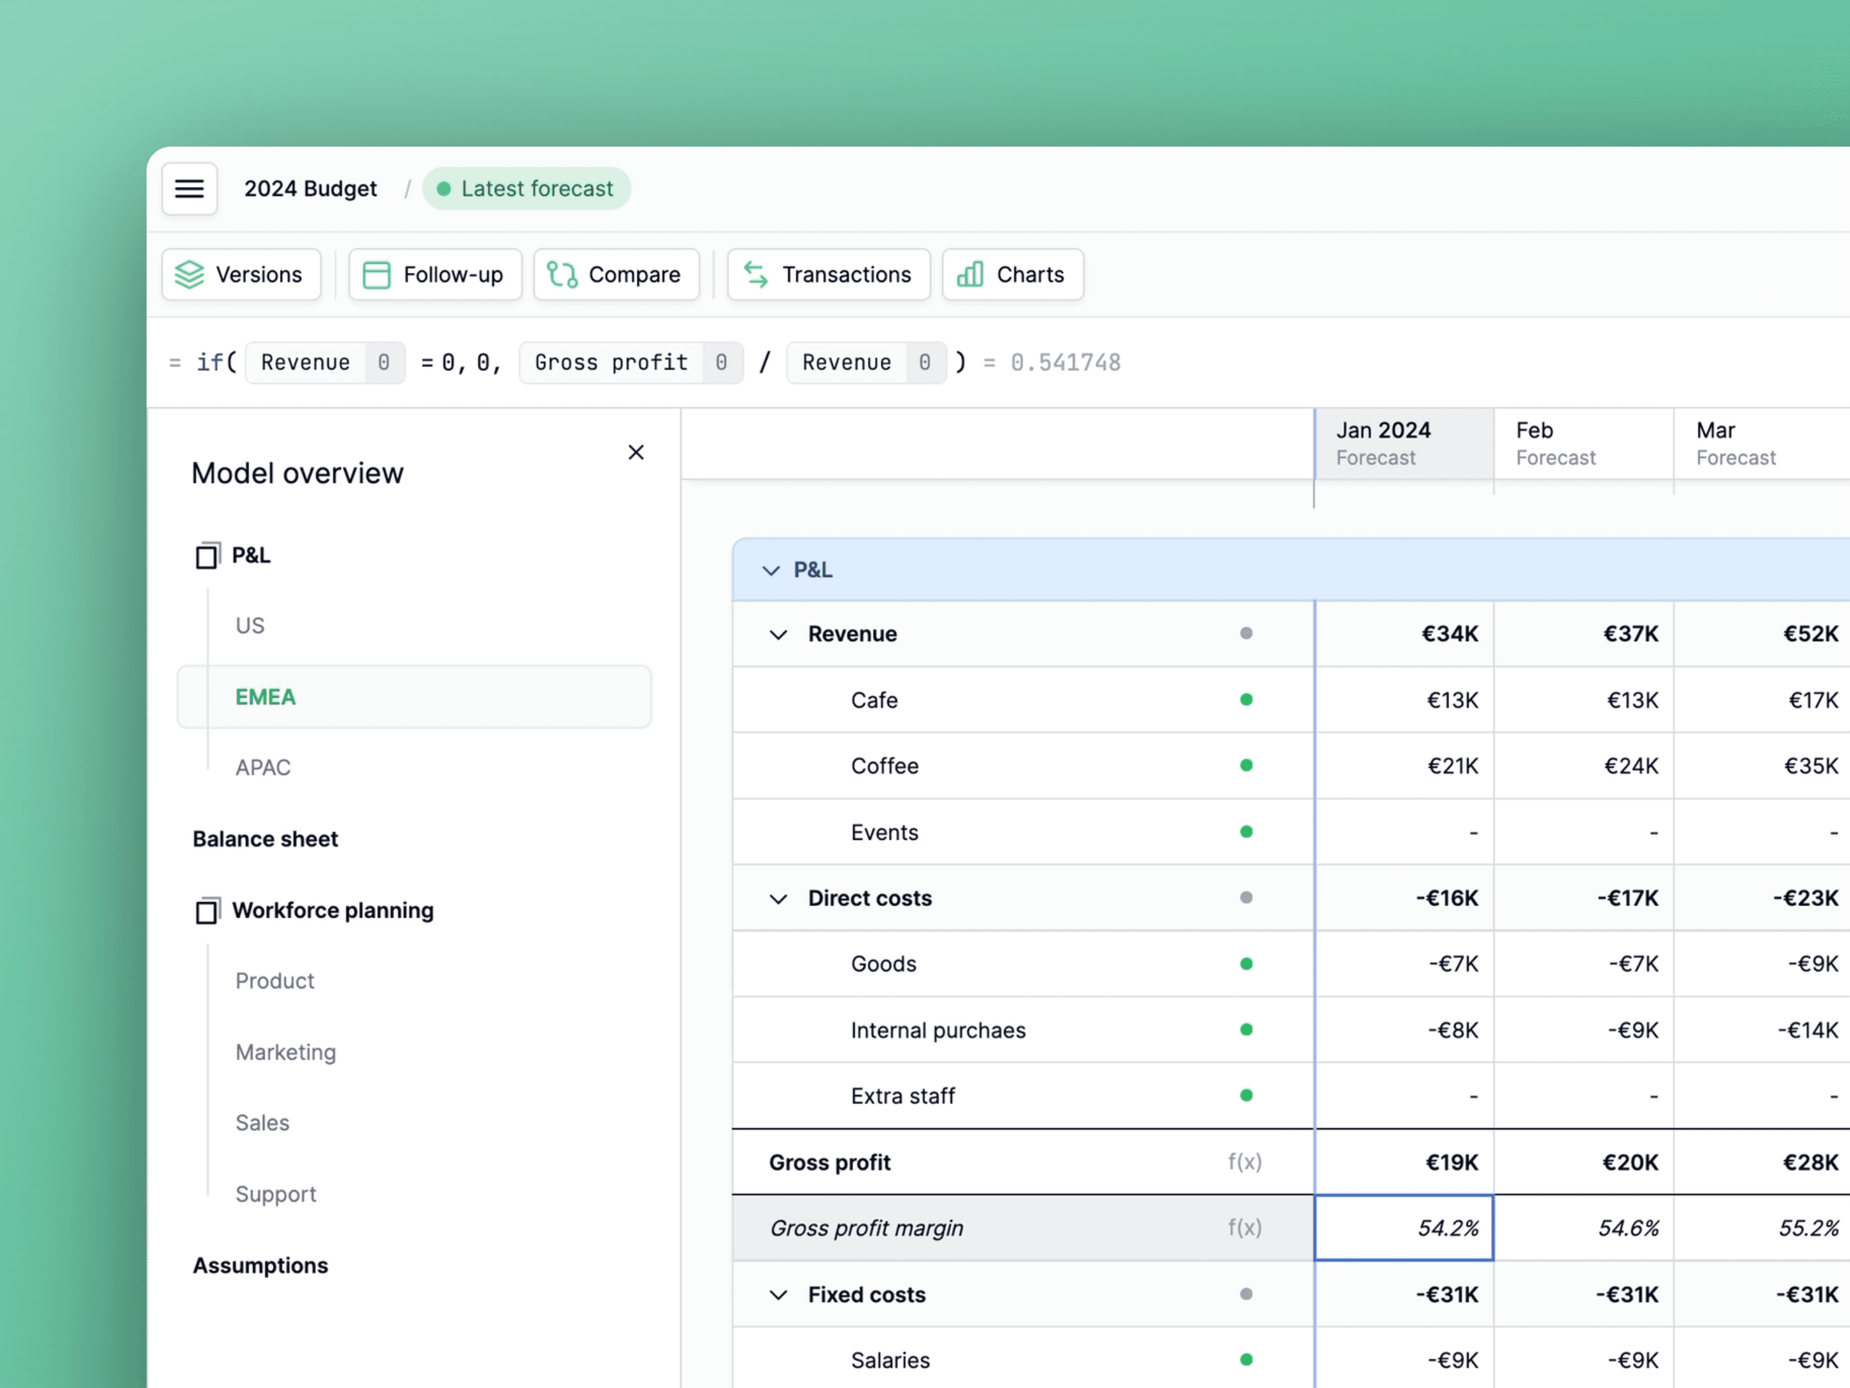The image size is (1850, 1388).
Task: Open the Compare view
Action: coord(617,274)
